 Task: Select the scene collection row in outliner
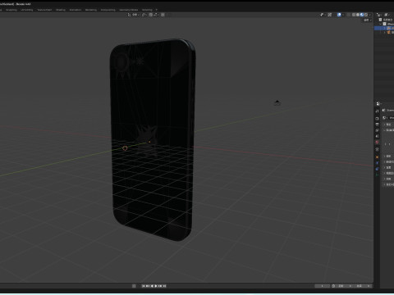pos(386,20)
